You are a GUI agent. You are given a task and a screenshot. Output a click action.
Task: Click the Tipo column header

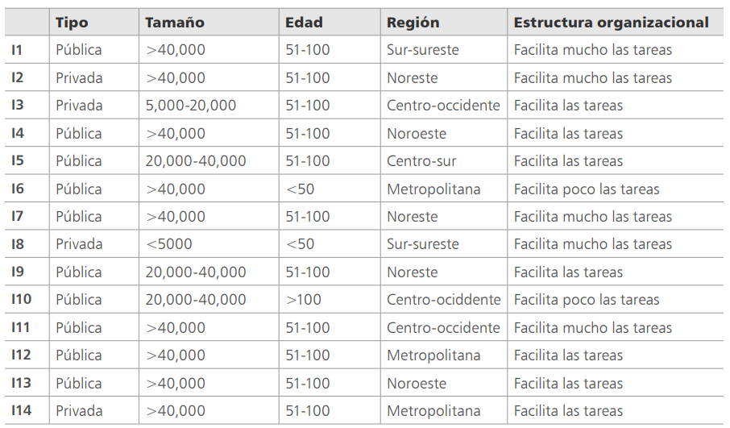[72, 23]
